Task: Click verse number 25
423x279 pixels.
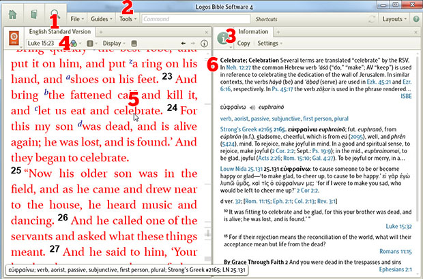Action: 16,170
